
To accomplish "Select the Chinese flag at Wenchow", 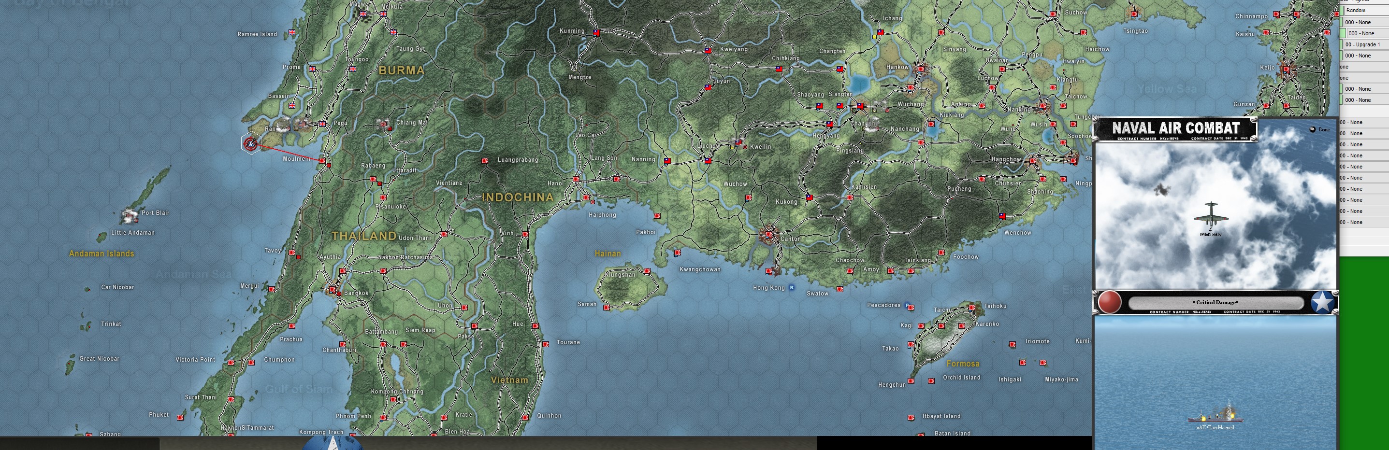I will pyautogui.click(x=1002, y=216).
